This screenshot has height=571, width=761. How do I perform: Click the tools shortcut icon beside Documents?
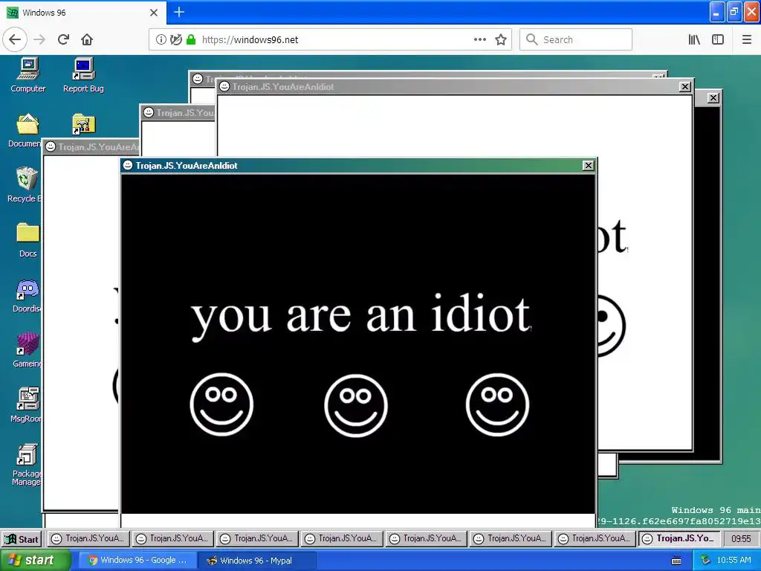[83, 124]
